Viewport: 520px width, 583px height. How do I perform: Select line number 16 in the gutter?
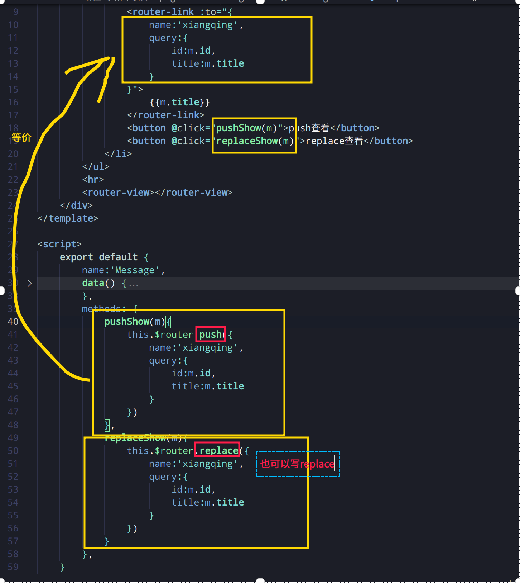click(13, 102)
